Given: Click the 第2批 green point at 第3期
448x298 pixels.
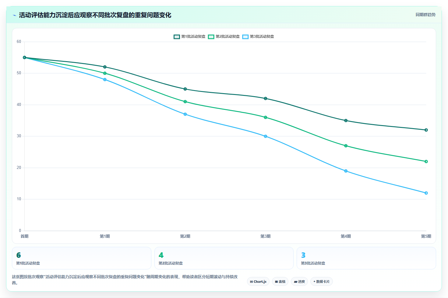Looking at the screenshot, I should [x=266, y=117].
